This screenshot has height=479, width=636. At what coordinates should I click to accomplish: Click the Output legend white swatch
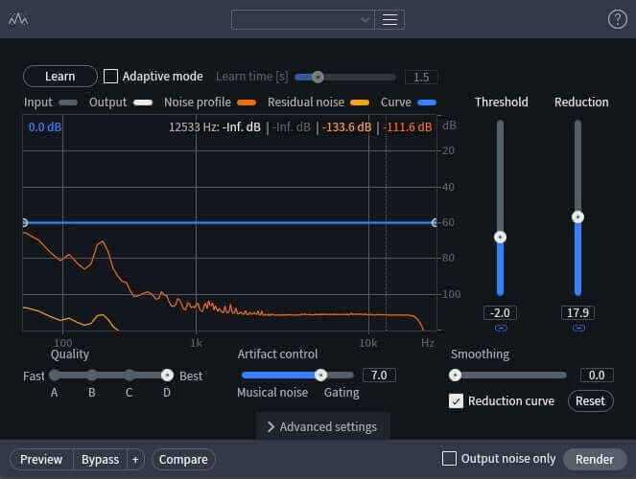coord(143,103)
